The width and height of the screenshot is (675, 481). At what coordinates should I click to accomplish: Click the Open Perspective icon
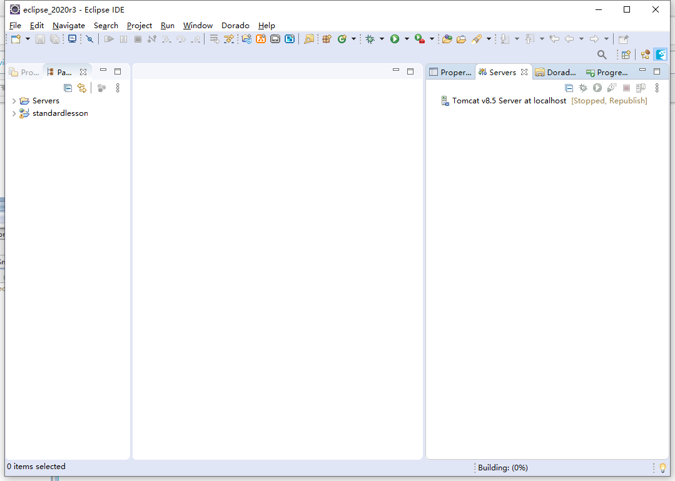pos(626,54)
